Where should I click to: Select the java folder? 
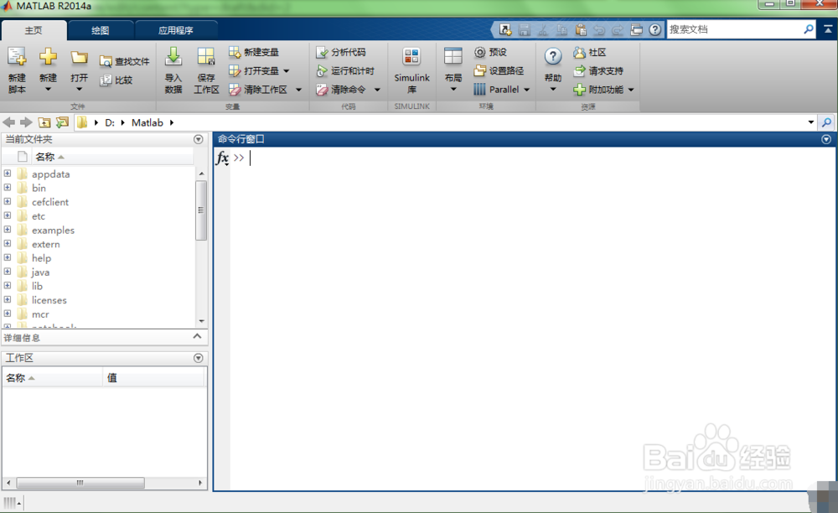click(40, 272)
